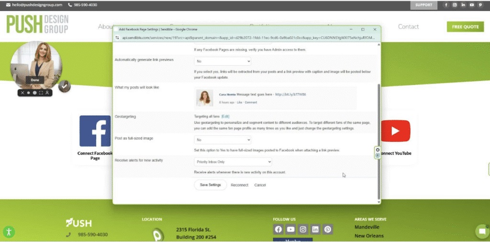
Task: Click Cara Herris name in post preview
Action: coord(227,95)
